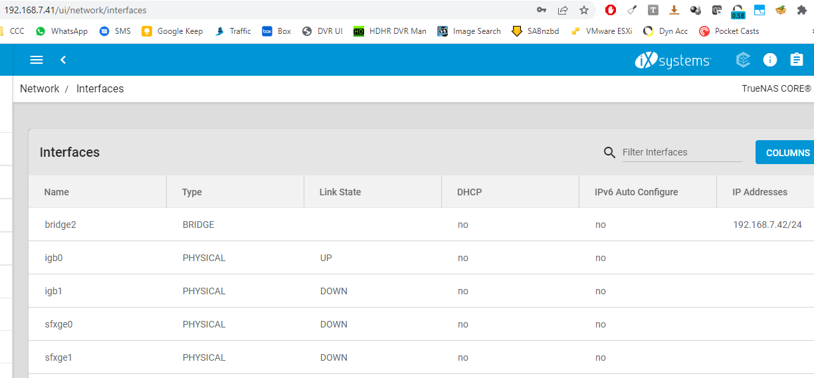Viewport: 814px width, 378px height.
Task: Open the Google Keep bookmark
Action: point(172,31)
